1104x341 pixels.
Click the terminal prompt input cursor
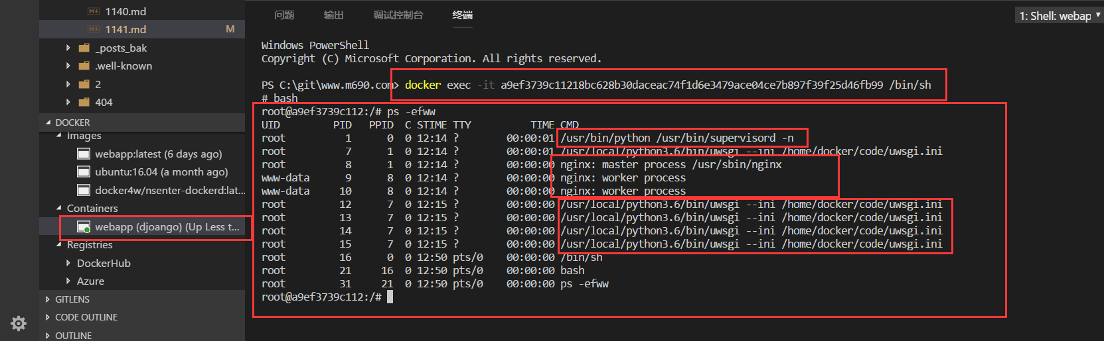click(x=390, y=297)
